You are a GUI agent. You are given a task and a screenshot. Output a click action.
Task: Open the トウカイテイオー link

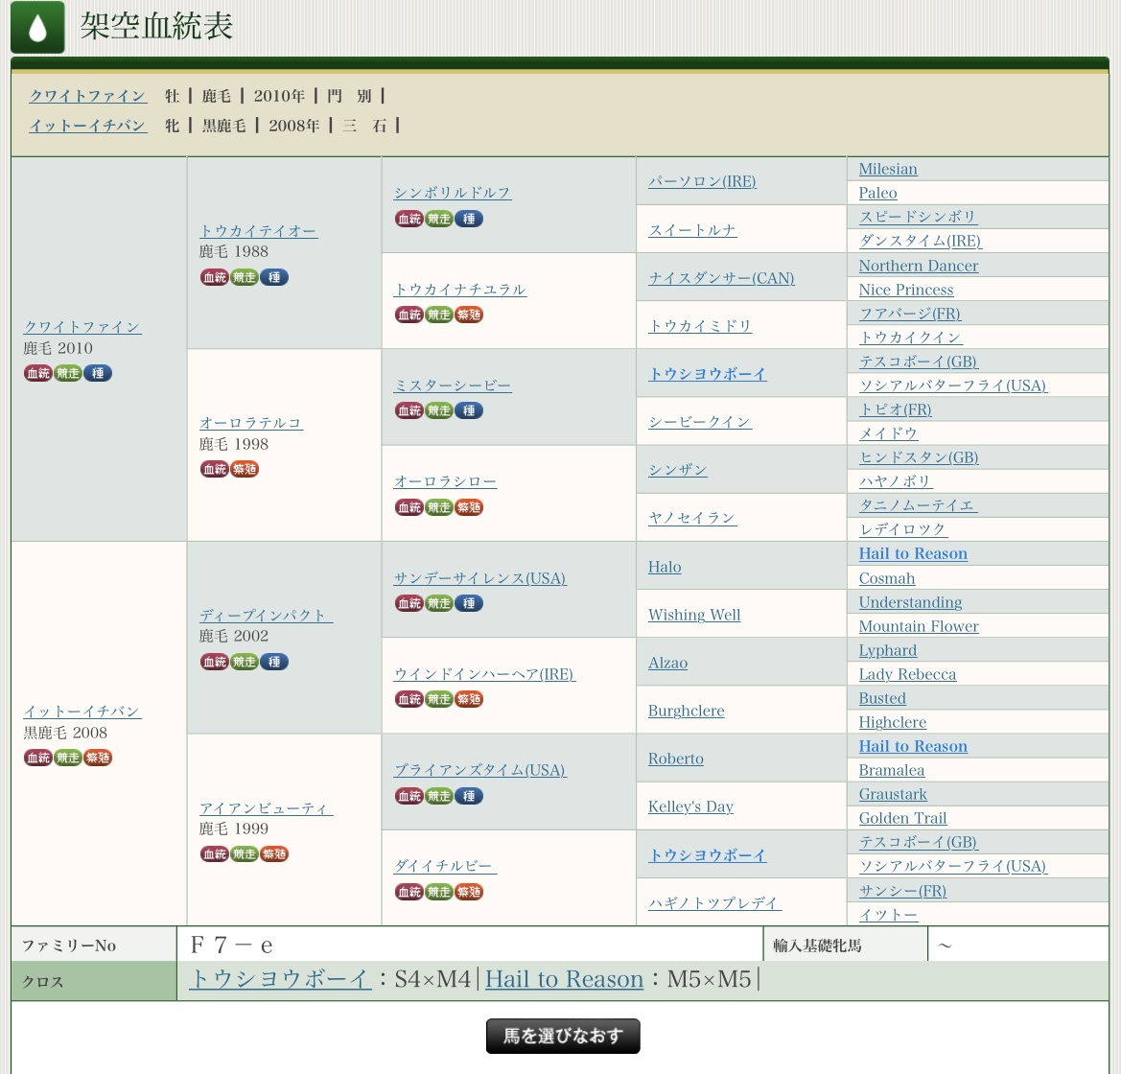click(258, 231)
